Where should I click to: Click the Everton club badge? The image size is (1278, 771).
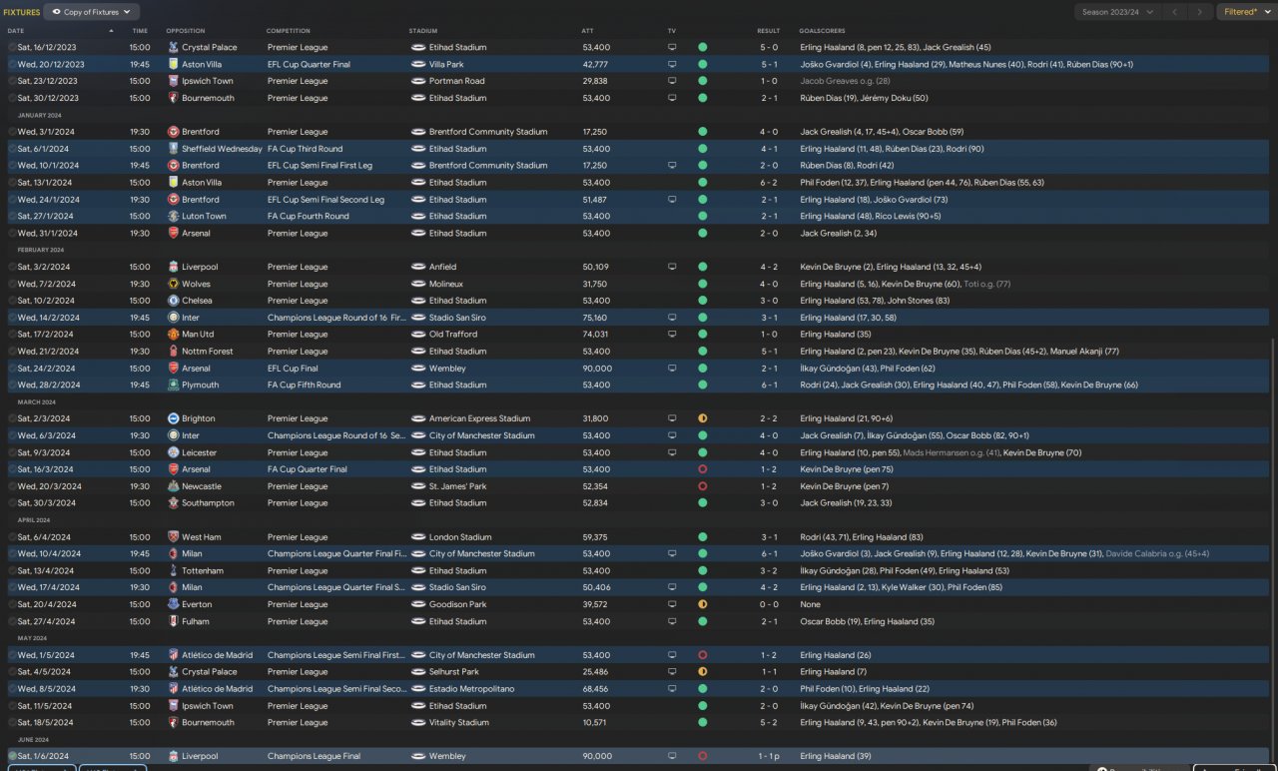pos(173,604)
